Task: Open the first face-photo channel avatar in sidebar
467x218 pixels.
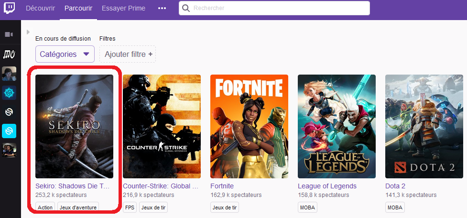Action: coord(10,74)
